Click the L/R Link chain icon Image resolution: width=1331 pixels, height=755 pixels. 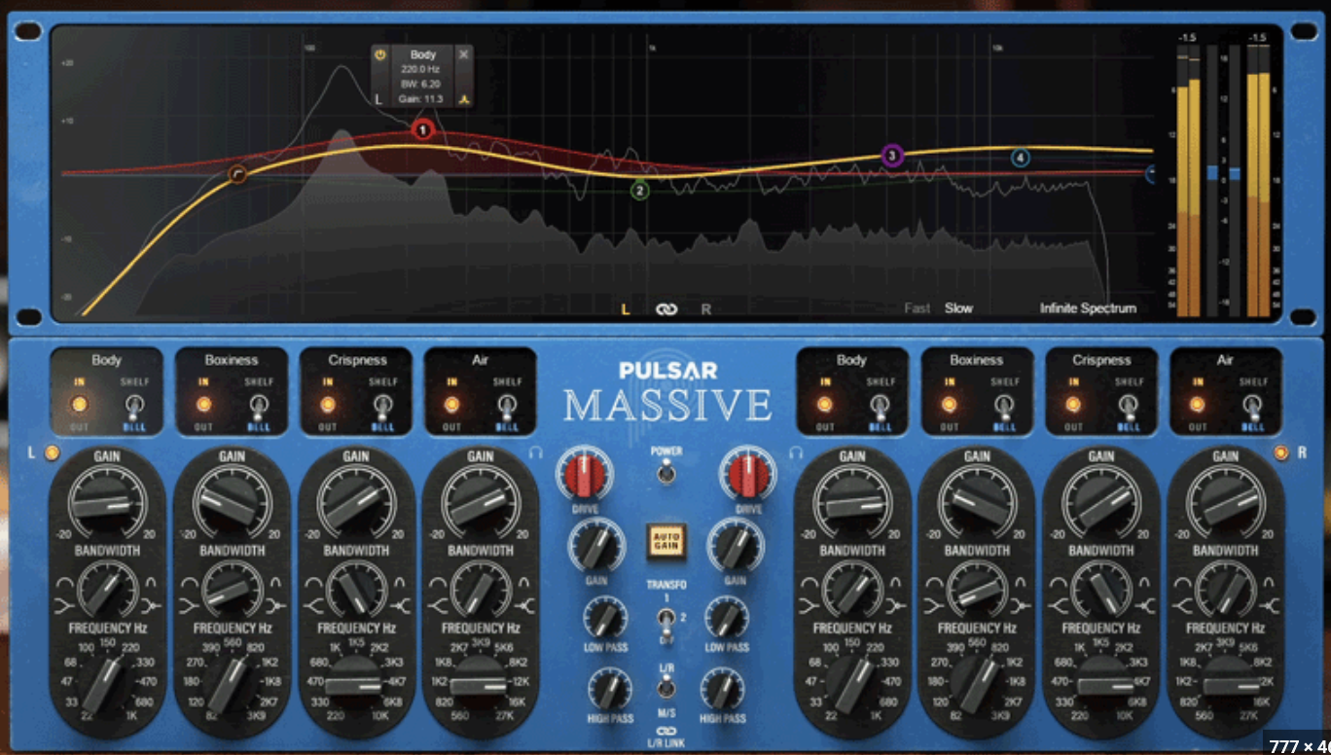pos(666,732)
